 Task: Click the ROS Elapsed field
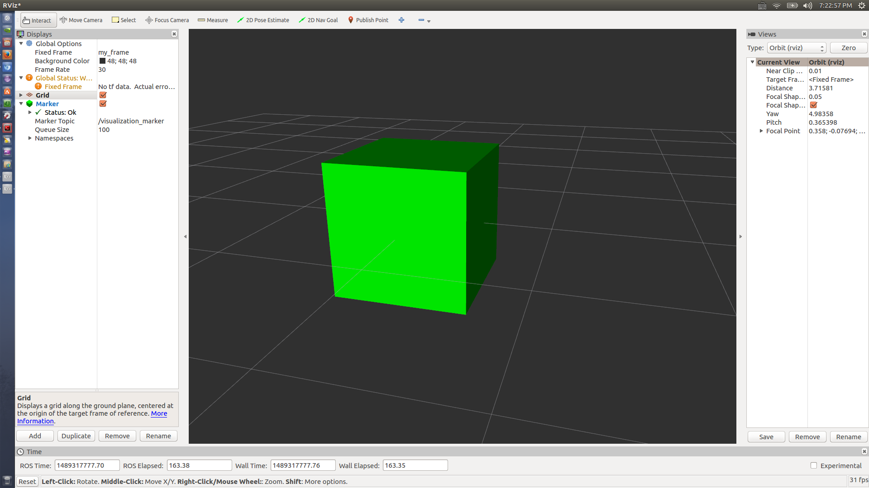click(199, 465)
